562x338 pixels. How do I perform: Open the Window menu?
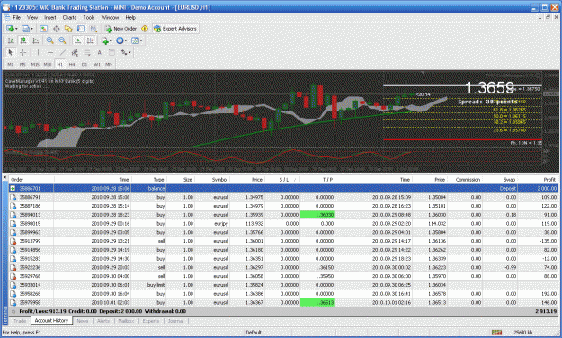coord(110,17)
